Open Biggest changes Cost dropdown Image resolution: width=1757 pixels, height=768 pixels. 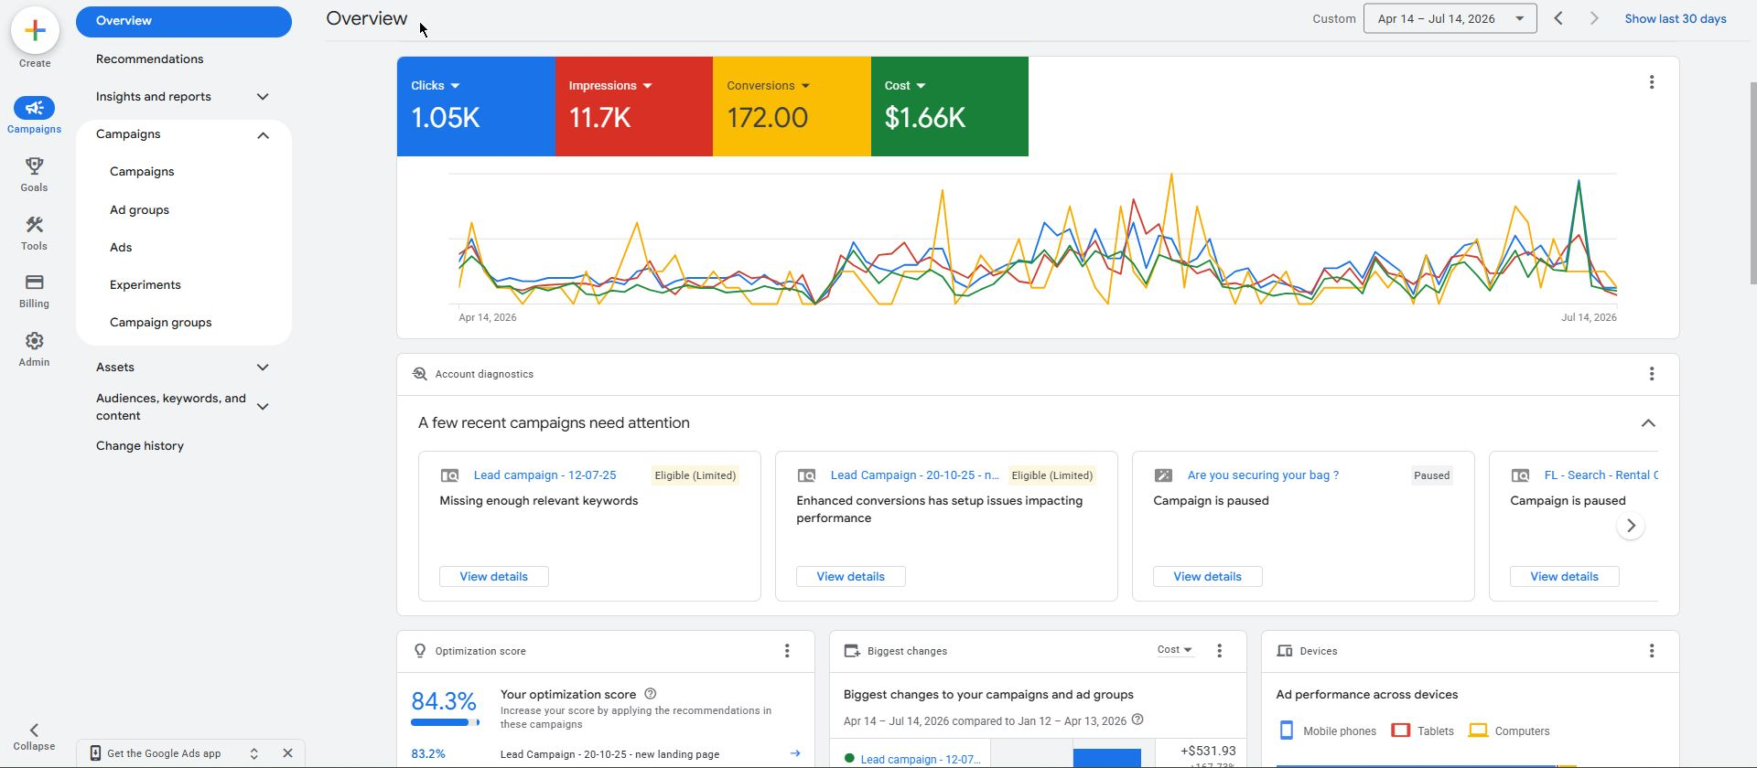pos(1175,650)
